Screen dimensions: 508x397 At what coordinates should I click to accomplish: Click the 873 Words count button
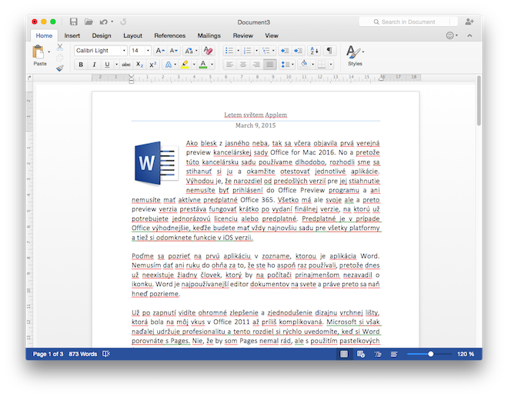tap(82, 354)
